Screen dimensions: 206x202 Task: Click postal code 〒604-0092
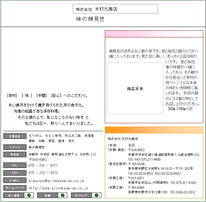(x=38, y=160)
